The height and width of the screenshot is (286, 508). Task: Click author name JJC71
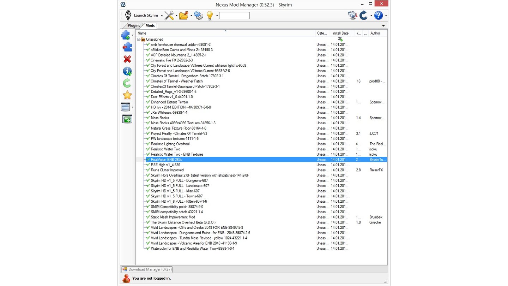(374, 133)
